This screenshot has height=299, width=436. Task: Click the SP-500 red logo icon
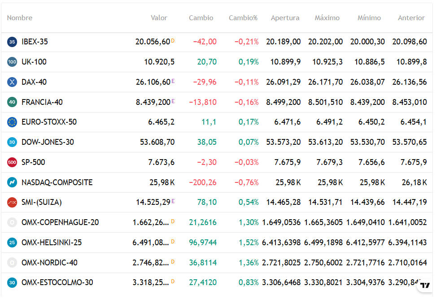point(12,162)
